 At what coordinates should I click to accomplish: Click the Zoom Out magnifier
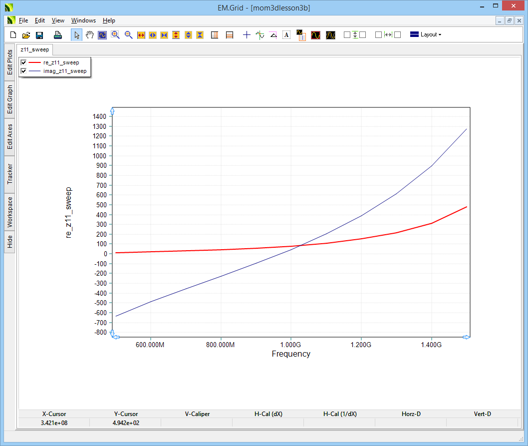128,35
